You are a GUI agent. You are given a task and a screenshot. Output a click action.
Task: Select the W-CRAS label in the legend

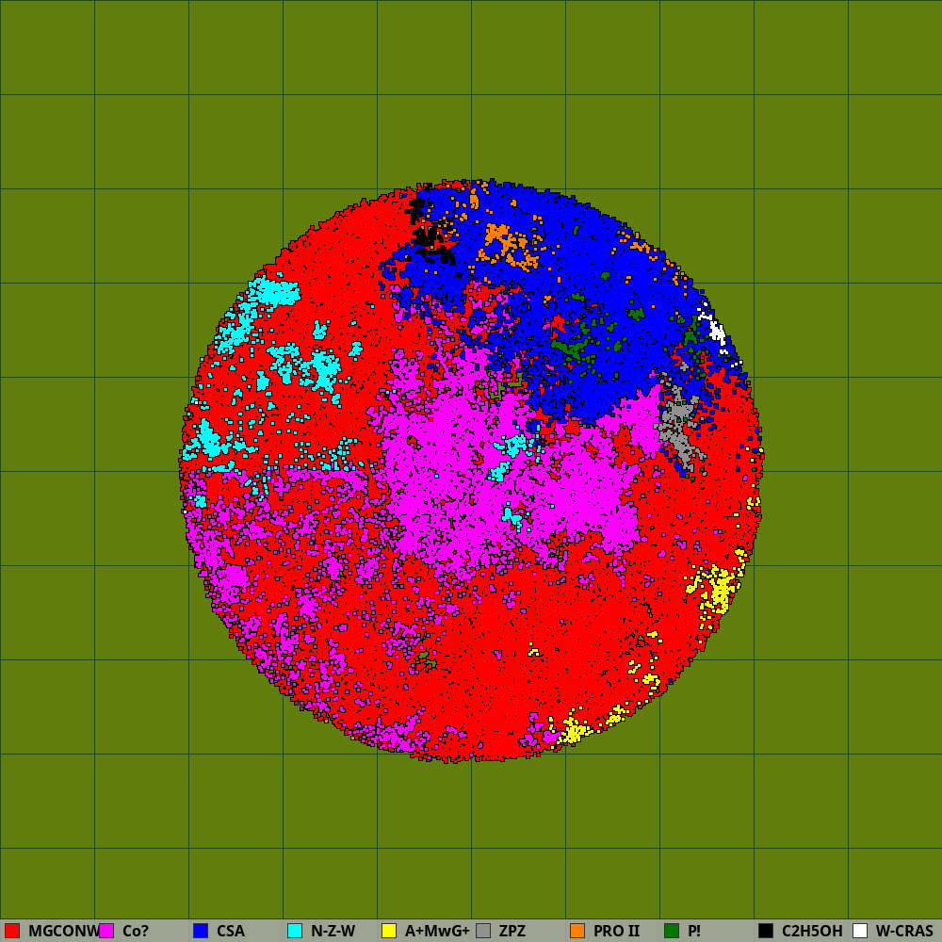point(904,931)
